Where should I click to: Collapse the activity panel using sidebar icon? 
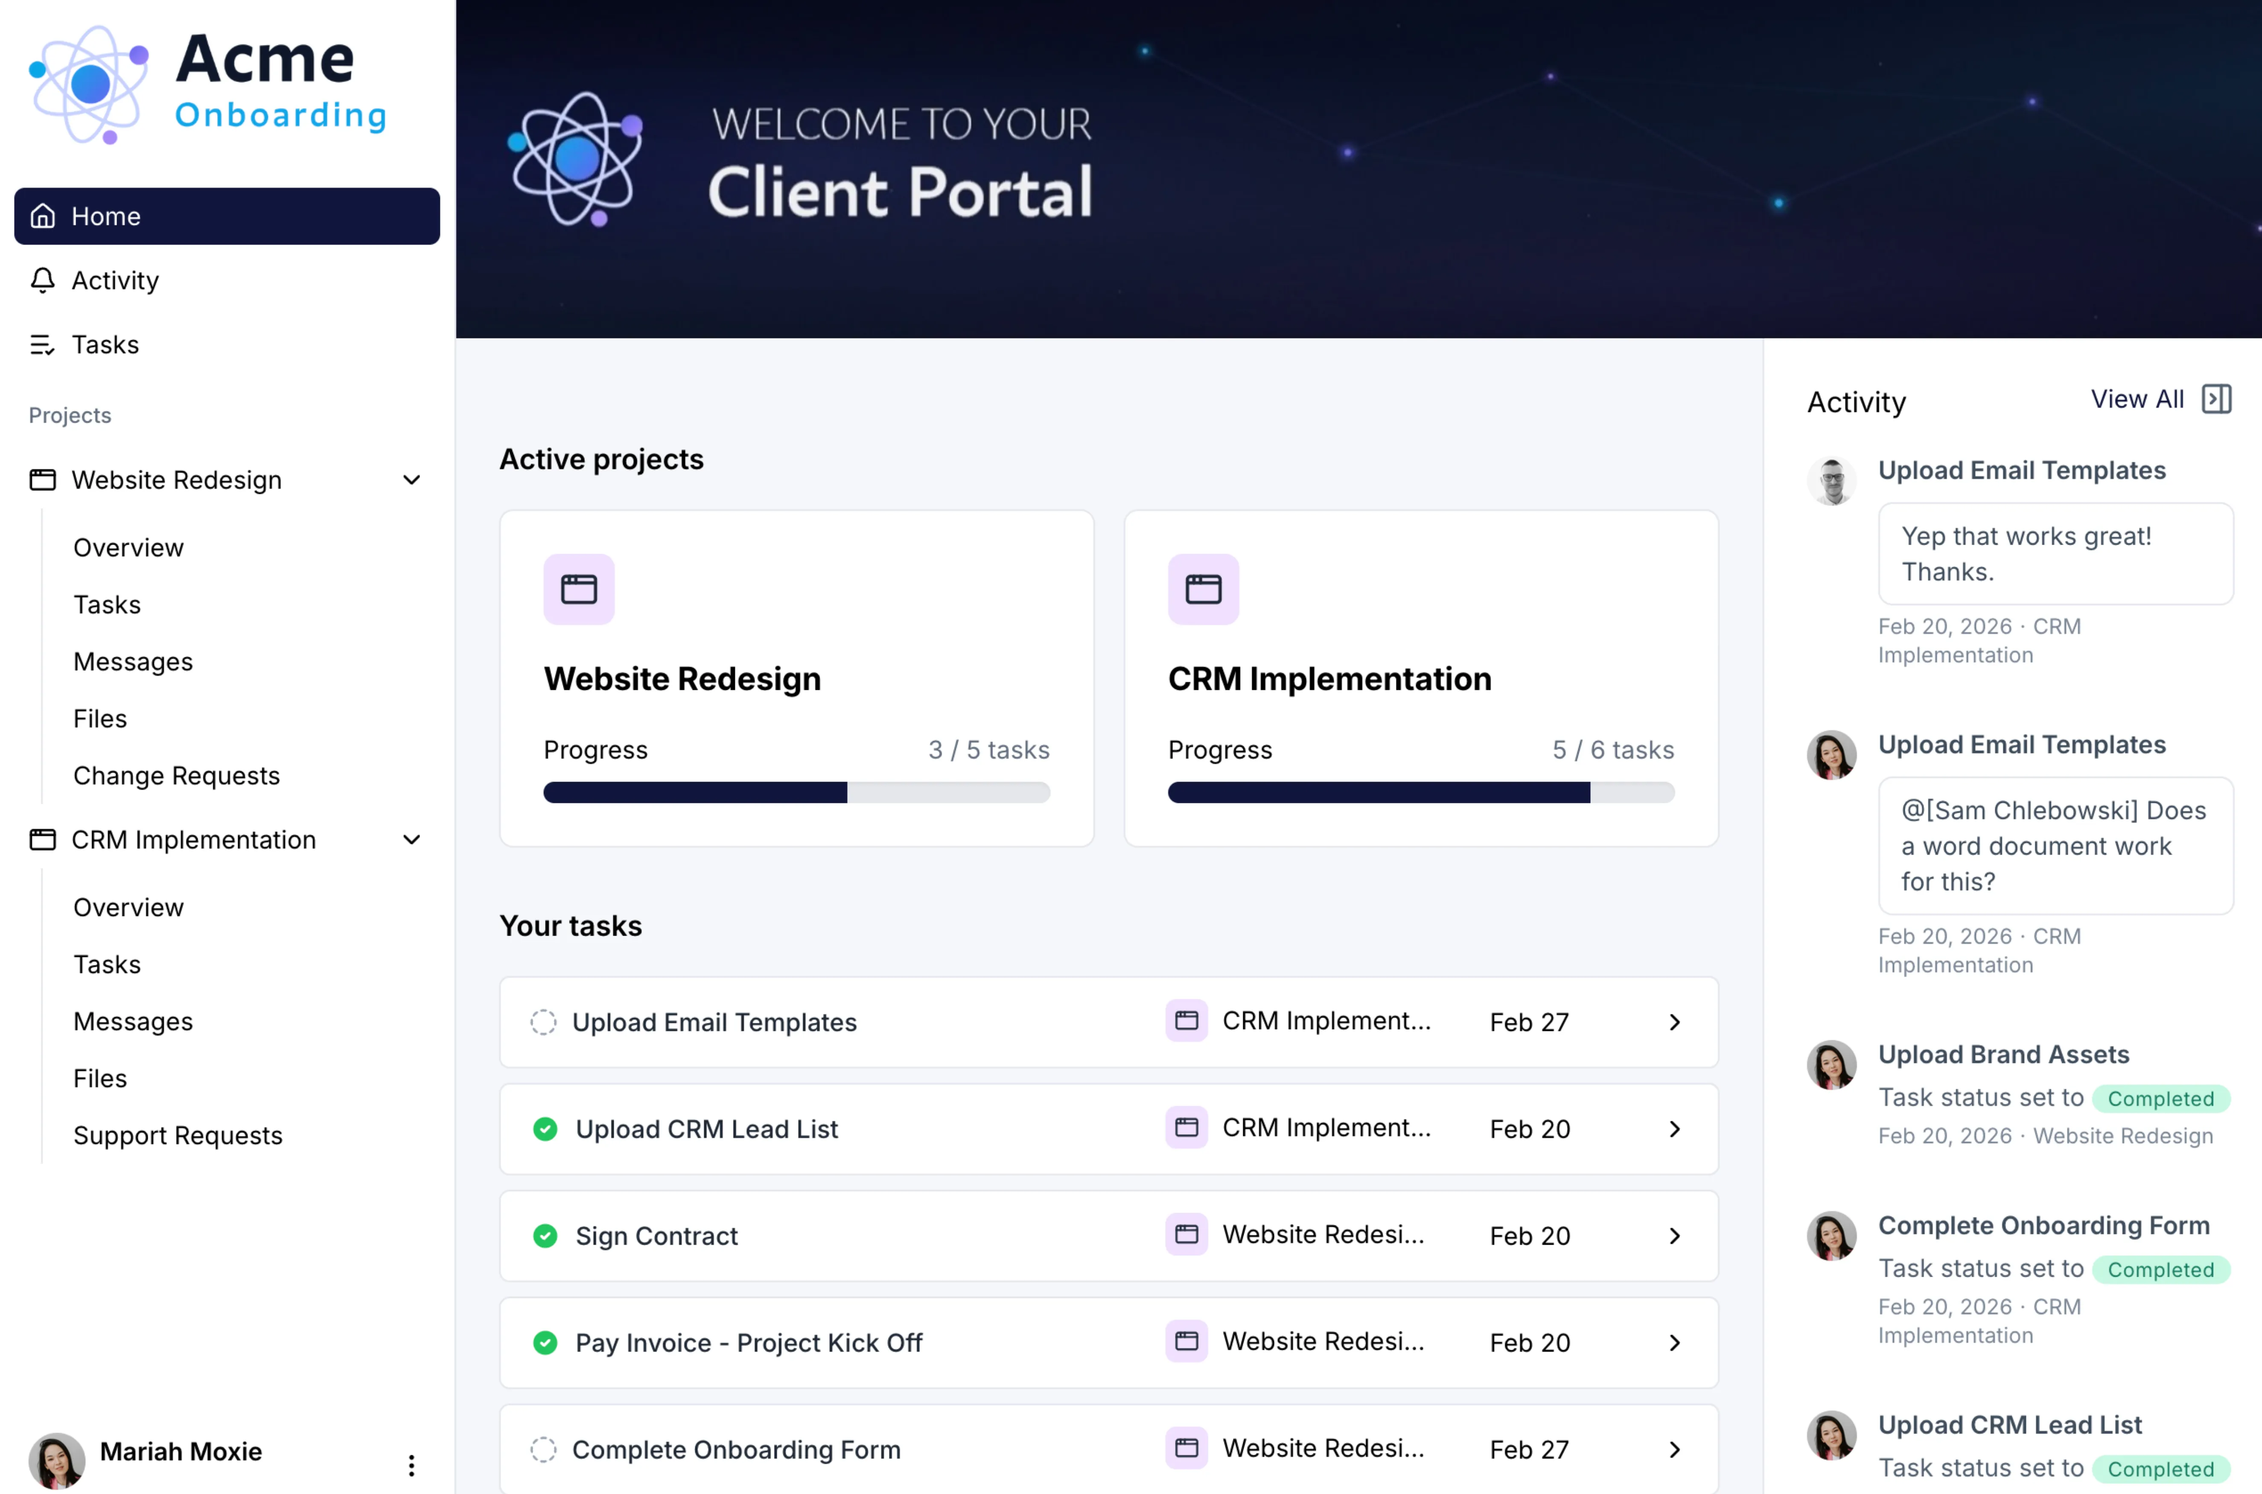point(2216,399)
